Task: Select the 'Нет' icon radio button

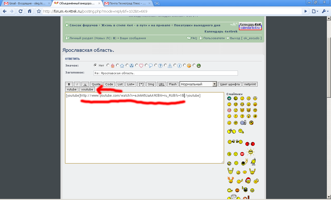Action: coord(95,65)
